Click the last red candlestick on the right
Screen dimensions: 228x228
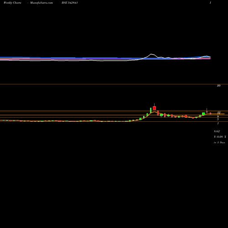210,114
